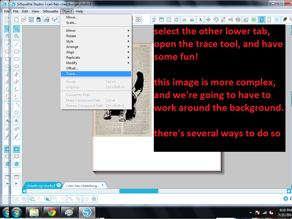Viewport: 292px width, 219px height.
Task: Open the View menu
Action: pos(35,11)
